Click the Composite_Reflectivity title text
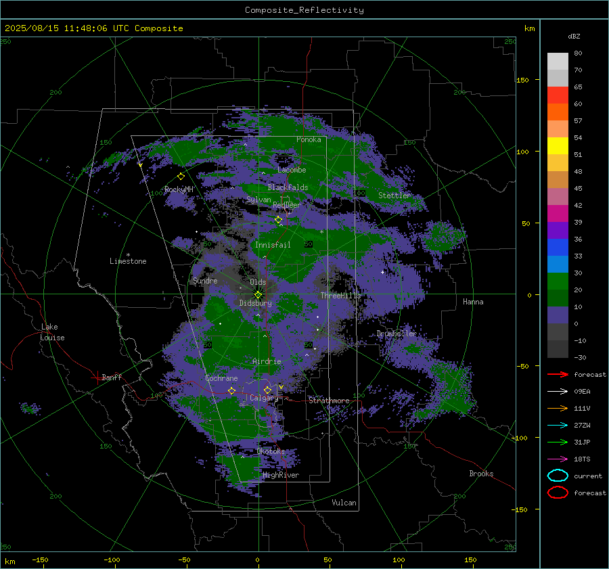 click(x=304, y=10)
